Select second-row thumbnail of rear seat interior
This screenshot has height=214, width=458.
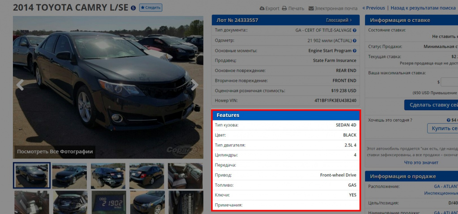click(x=32, y=202)
